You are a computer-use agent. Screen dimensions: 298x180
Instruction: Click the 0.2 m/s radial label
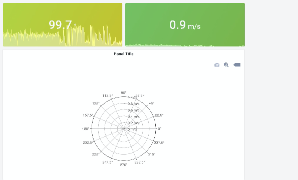[x=133, y=123]
